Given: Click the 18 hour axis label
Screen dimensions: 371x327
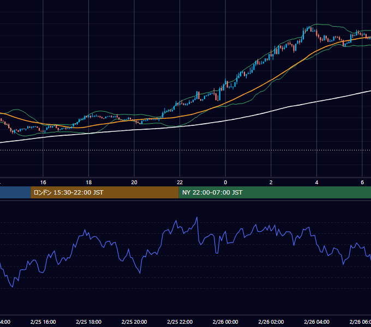Looking at the screenshot, I should click(89, 183).
